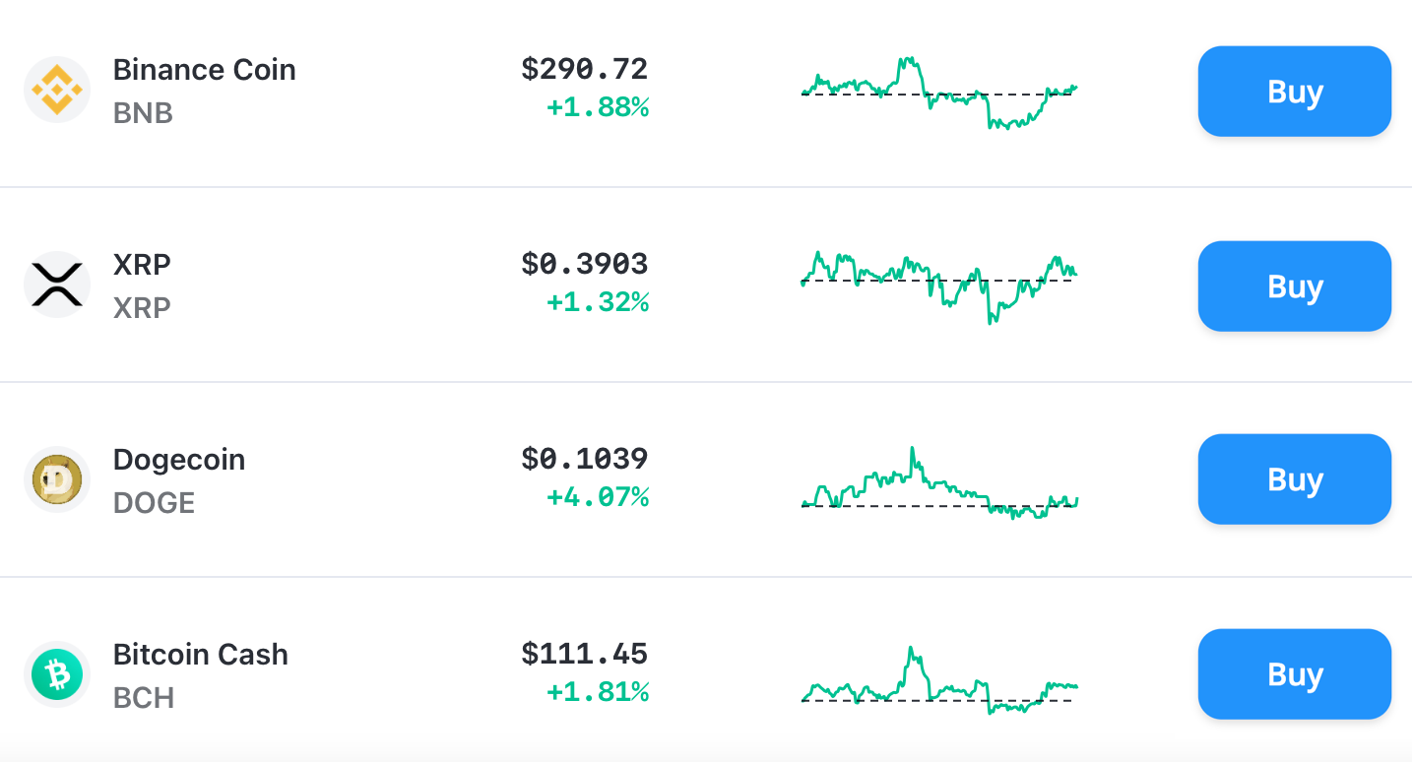Open the Dogecoin name link
The image size is (1412, 762).
(179, 459)
